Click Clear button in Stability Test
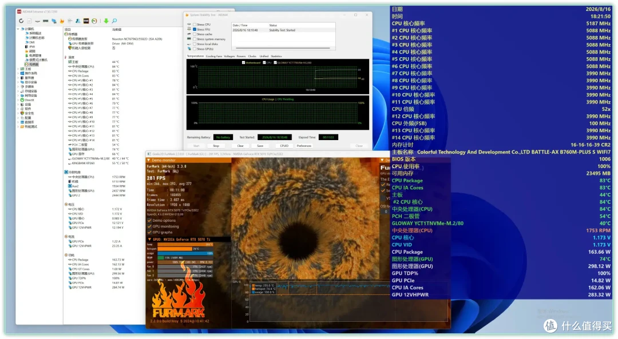This screenshot has height=339, width=618. point(240,146)
